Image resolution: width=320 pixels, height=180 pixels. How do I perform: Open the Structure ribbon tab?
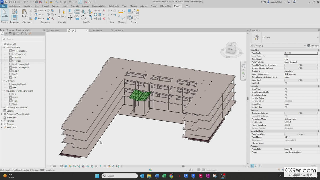click(27, 6)
